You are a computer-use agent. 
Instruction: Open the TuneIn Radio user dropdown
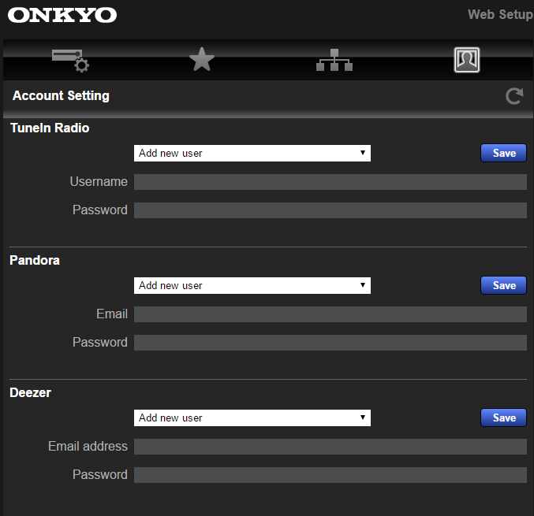(x=252, y=154)
